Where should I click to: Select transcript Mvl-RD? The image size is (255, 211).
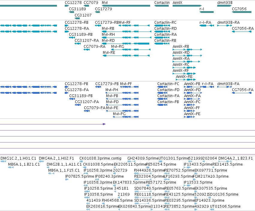(x=126, y=44)
